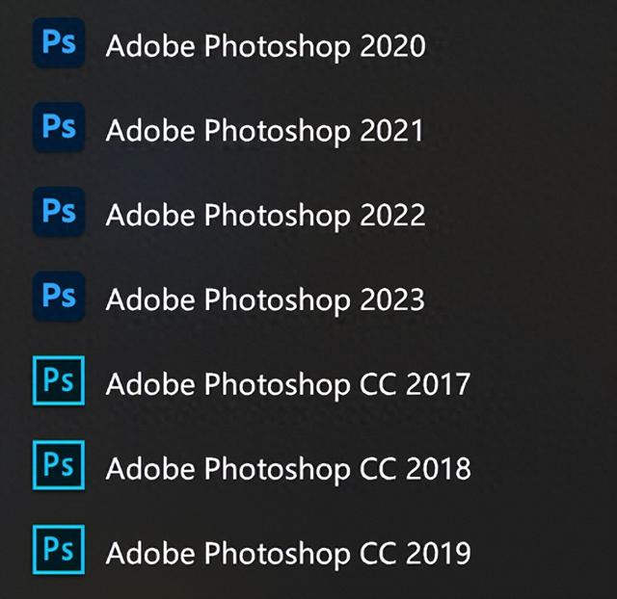
Task: Click the "CC 2019" text in the last entry
Action: point(413,553)
